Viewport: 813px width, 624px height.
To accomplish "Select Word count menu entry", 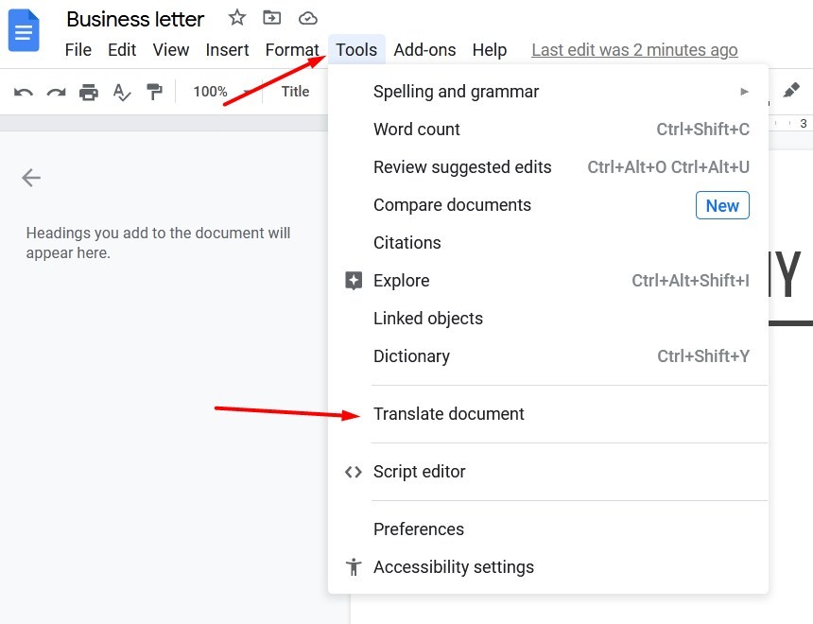I will [x=417, y=130].
